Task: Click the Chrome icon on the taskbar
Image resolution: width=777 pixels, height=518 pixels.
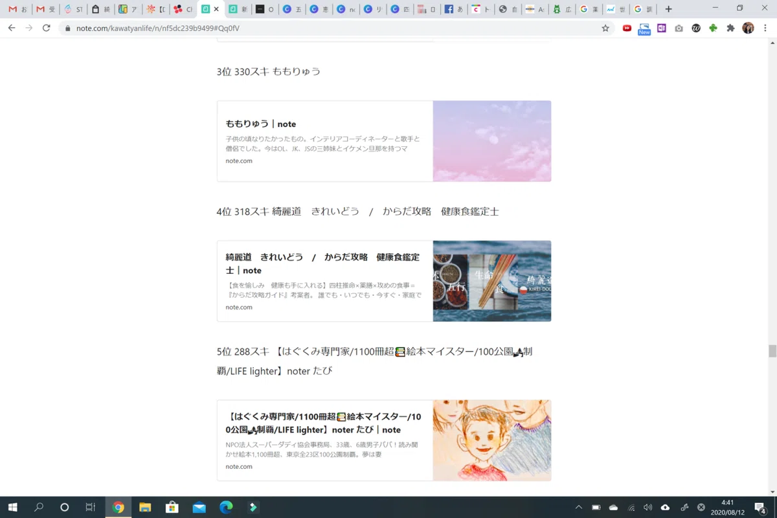Action: 118,507
